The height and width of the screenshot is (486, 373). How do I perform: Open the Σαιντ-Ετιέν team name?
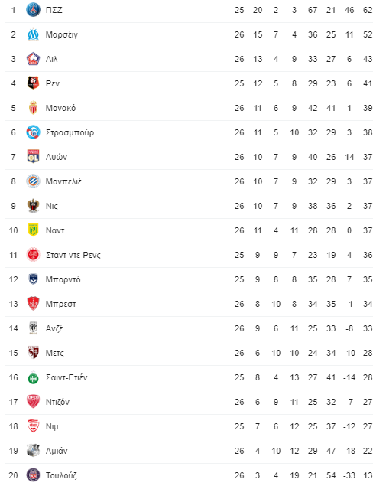point(66,377)
